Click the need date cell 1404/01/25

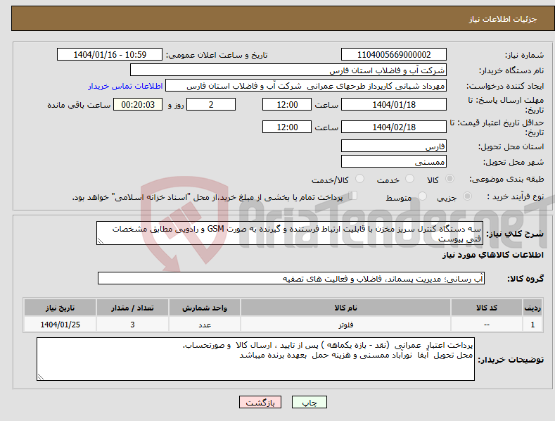(x=60, y=325)
